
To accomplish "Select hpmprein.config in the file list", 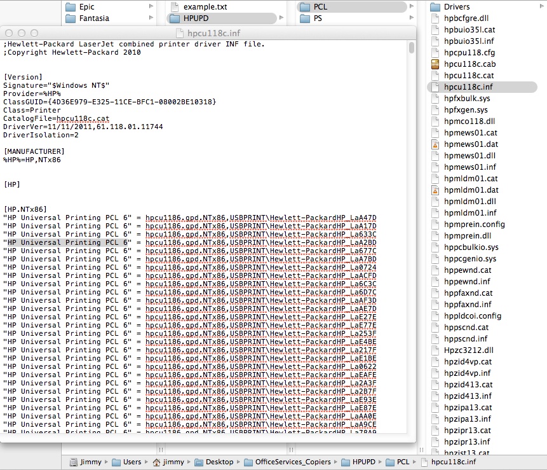I will click(474, 225).
